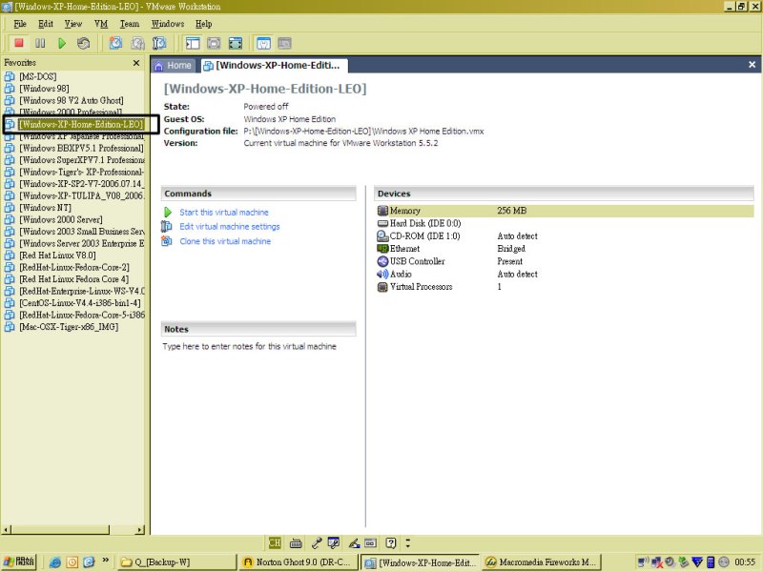
Task: Open the File menu
Action: 20,24
